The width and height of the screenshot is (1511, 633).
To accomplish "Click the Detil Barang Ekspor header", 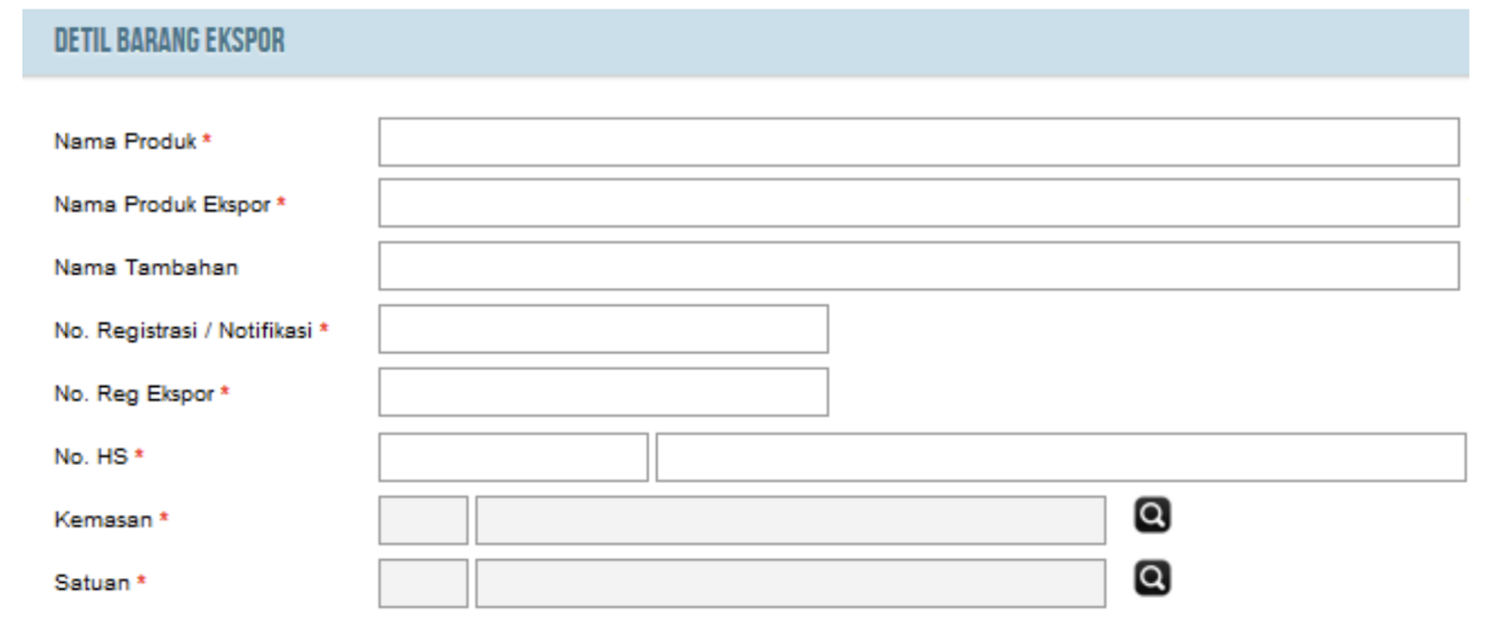I will [x=169, y=41].
